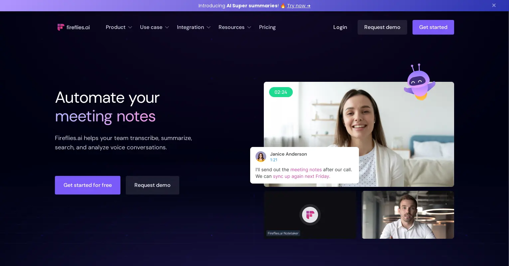
Task: Click the man's video thumbnail
Action: tap(408, 215)
